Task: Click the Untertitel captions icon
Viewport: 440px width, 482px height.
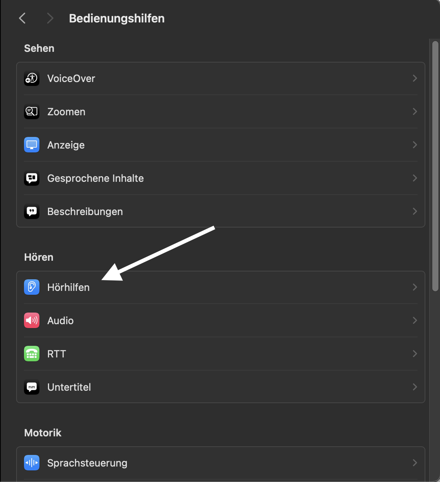Action: (x=32, y=387)
